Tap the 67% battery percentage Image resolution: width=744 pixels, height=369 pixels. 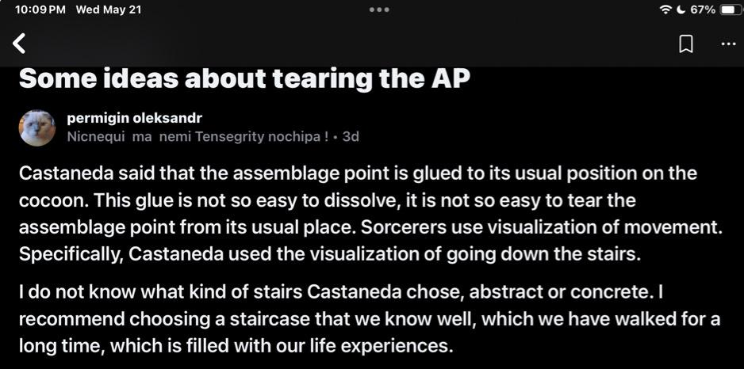[703, 10]
